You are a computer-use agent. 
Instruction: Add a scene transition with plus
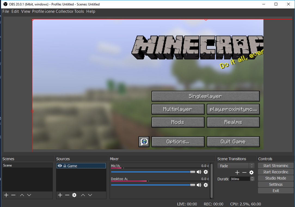[x=237, y=172]
